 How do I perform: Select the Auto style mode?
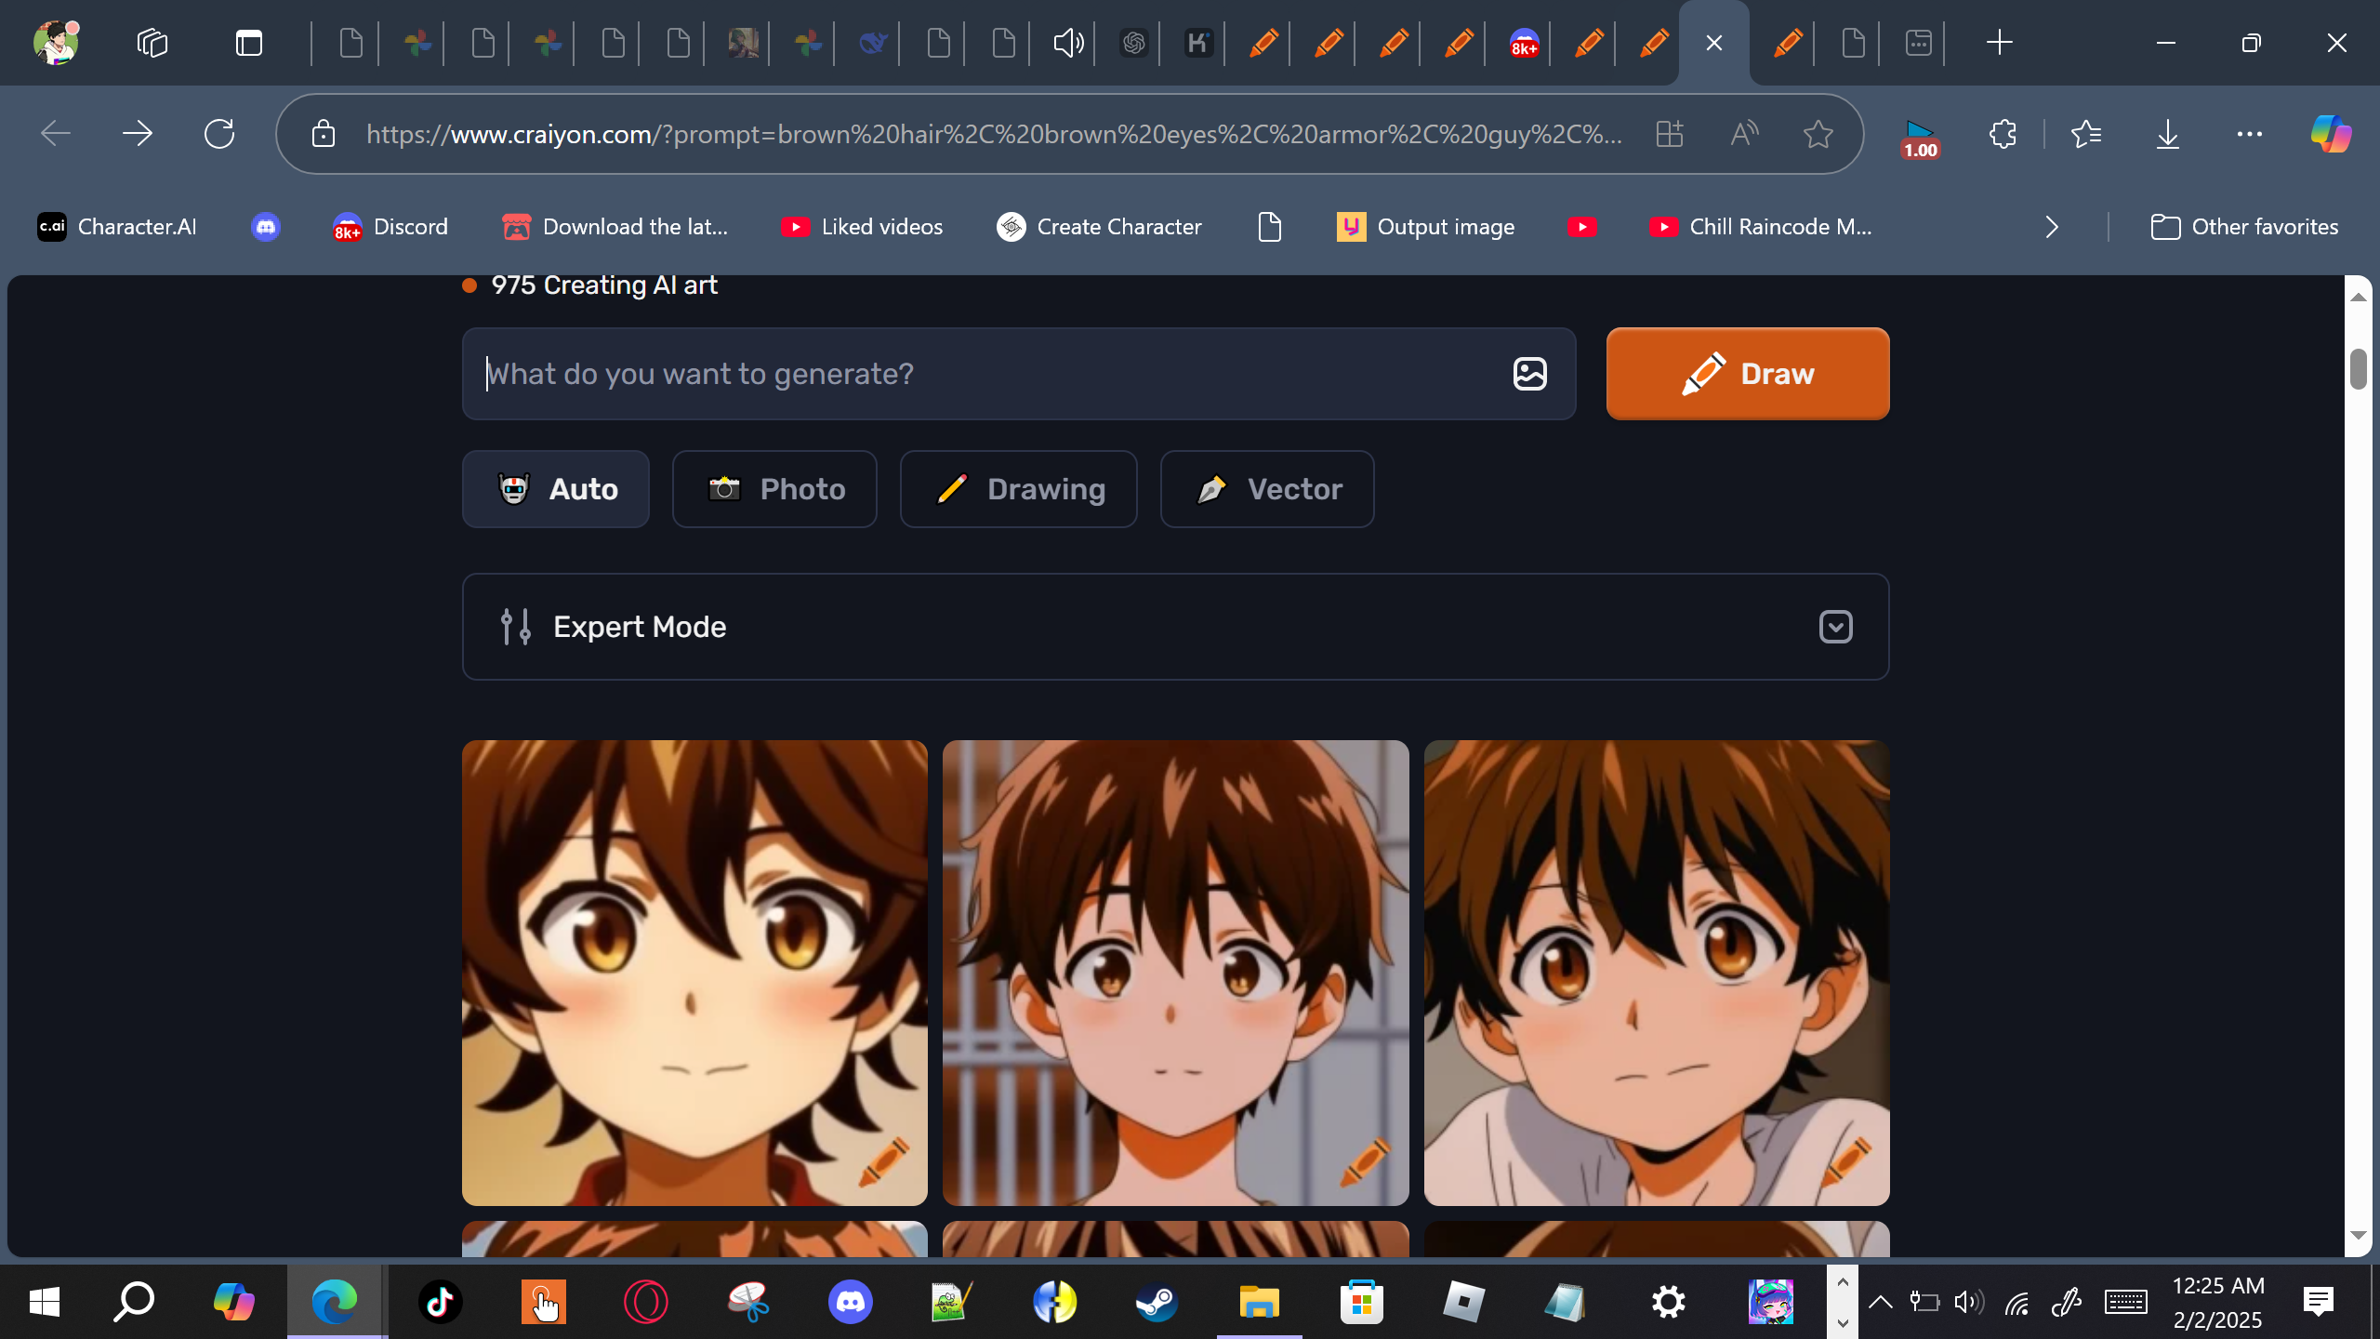coord(556,489)
